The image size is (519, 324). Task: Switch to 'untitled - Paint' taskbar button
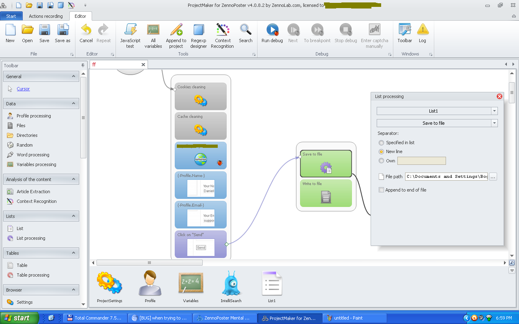pos(355,318)
